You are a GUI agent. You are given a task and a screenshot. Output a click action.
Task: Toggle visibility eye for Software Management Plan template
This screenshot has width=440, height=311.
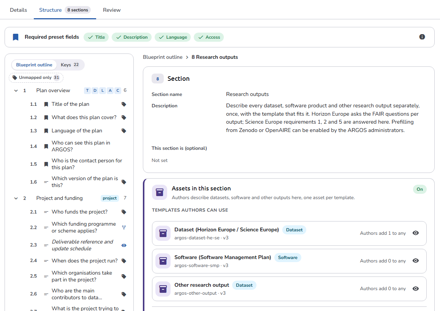416,261
